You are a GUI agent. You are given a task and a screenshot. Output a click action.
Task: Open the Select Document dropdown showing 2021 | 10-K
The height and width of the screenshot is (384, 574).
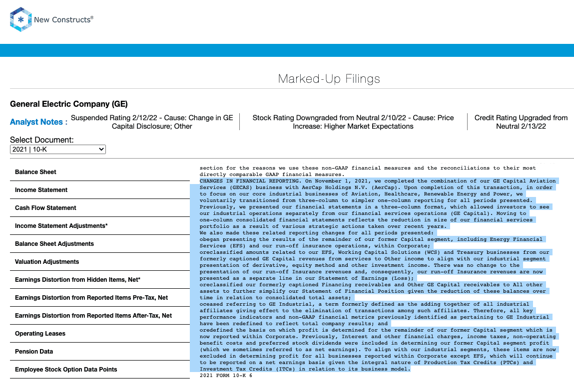[58, 150]
